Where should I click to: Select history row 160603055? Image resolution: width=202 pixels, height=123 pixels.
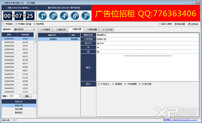pos(18,81)
